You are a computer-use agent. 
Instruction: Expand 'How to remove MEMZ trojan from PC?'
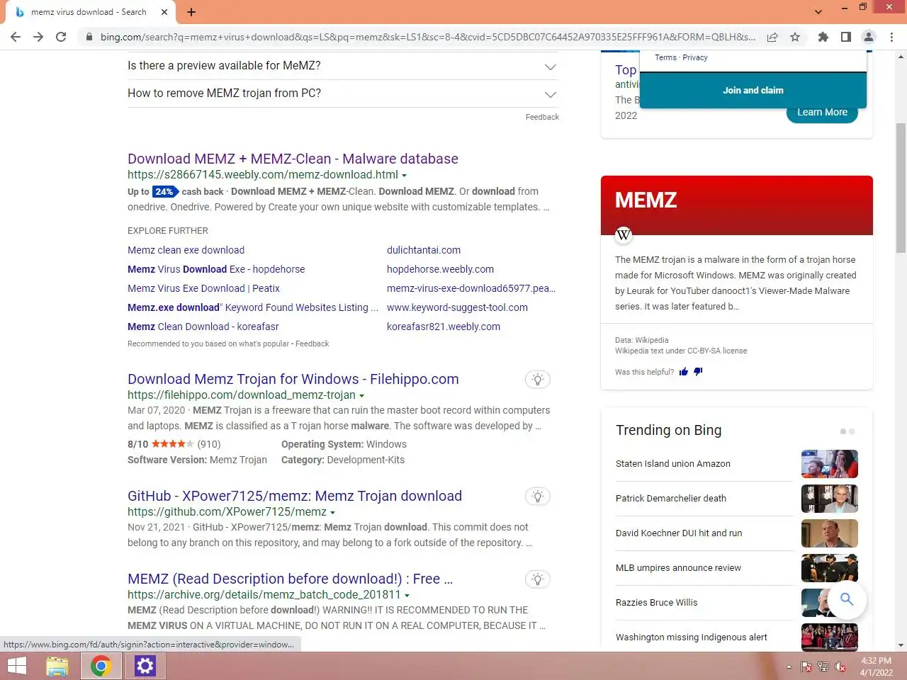(x=342, y=93)
